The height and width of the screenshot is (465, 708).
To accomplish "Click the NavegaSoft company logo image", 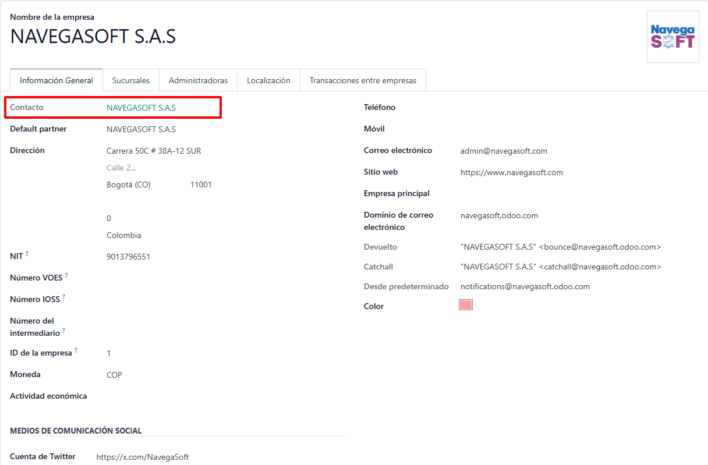I will point(672,36).
